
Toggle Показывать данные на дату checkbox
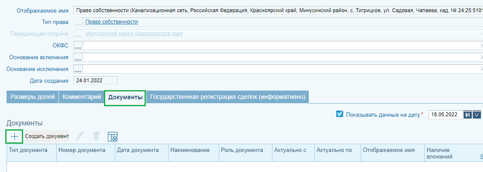pyautogui.click(x=340, y=114)
